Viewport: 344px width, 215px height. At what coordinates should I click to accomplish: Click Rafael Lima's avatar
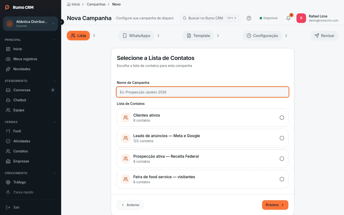[301, 18]
